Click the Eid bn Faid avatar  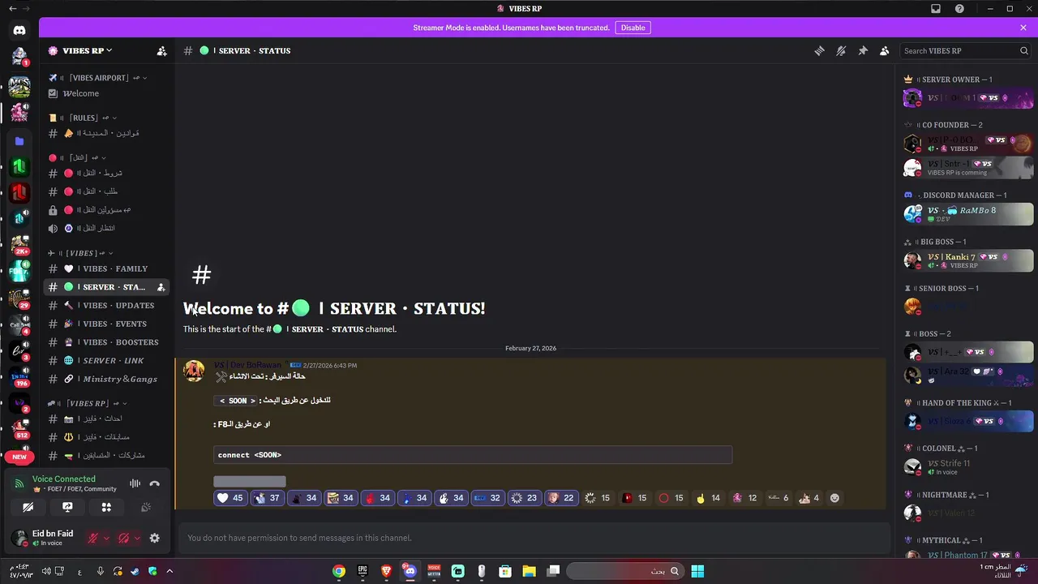coord(19,538)
